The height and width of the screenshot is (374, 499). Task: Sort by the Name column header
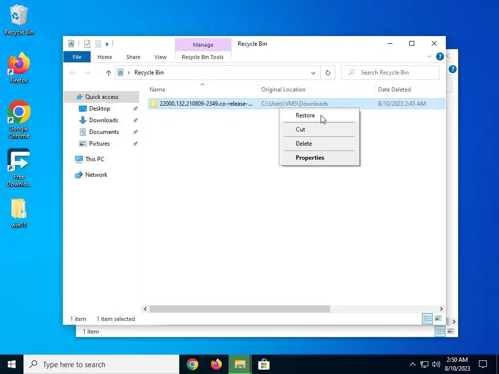(x=202, y=90)
